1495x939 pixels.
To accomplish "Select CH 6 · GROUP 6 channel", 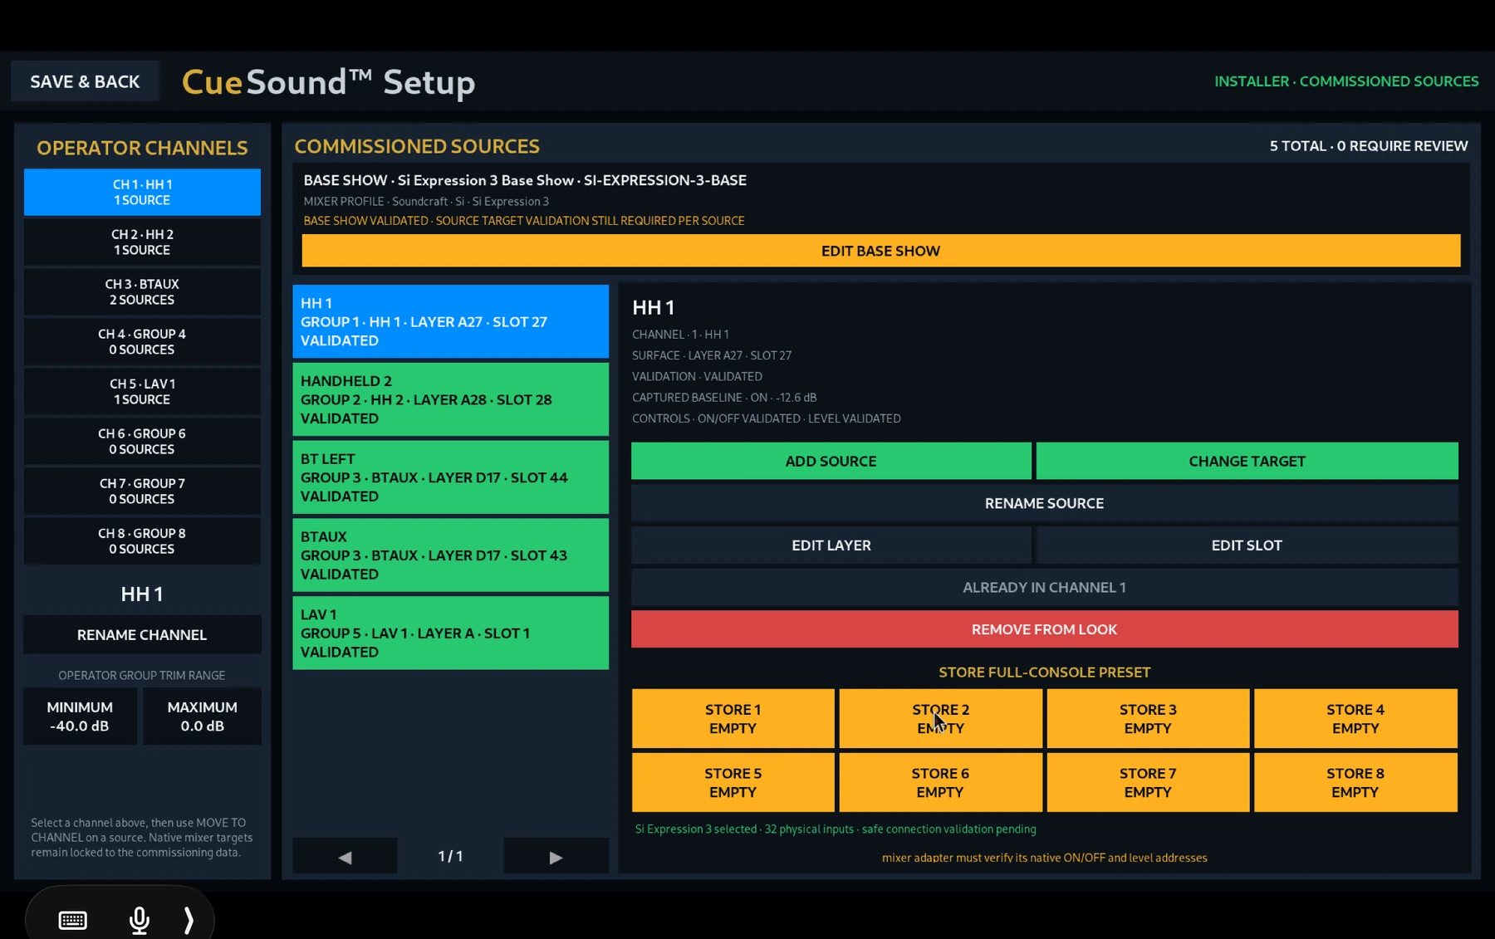I will click(x=142, y=441).
